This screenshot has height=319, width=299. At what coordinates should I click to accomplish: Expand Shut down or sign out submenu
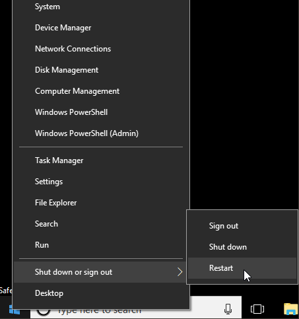tap(101, 272)
